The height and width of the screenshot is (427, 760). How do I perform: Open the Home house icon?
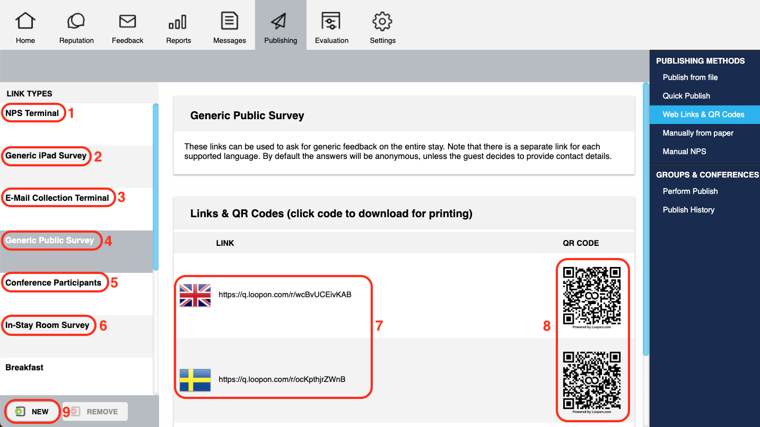click(x=25, y=22)
